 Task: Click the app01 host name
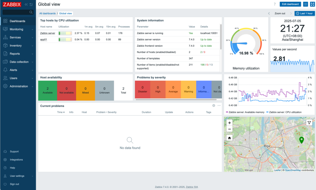coord(44,40)
